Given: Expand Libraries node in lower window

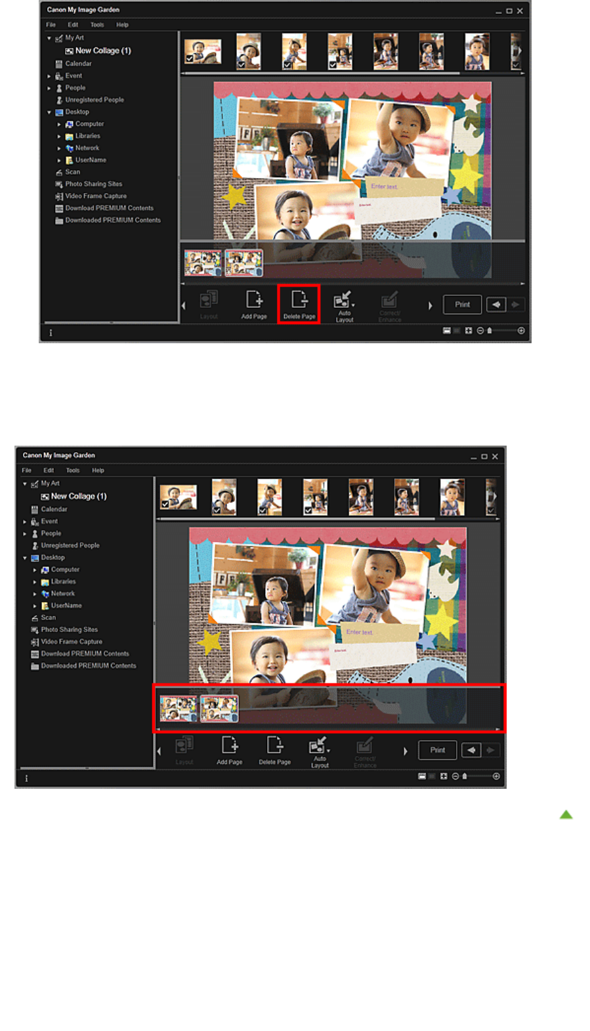Looking at the screenshot, I should (35, 582).
